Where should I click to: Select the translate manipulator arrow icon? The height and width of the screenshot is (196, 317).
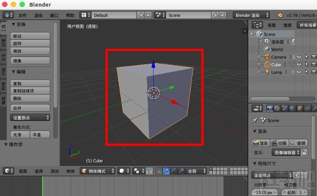tap(166, 171)
